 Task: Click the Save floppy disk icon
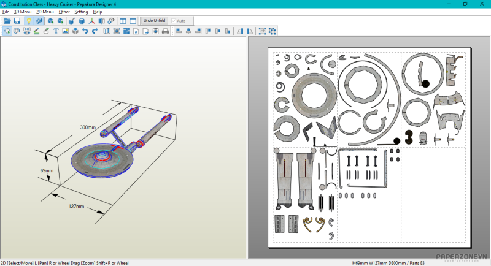click(x=17, y=21)
